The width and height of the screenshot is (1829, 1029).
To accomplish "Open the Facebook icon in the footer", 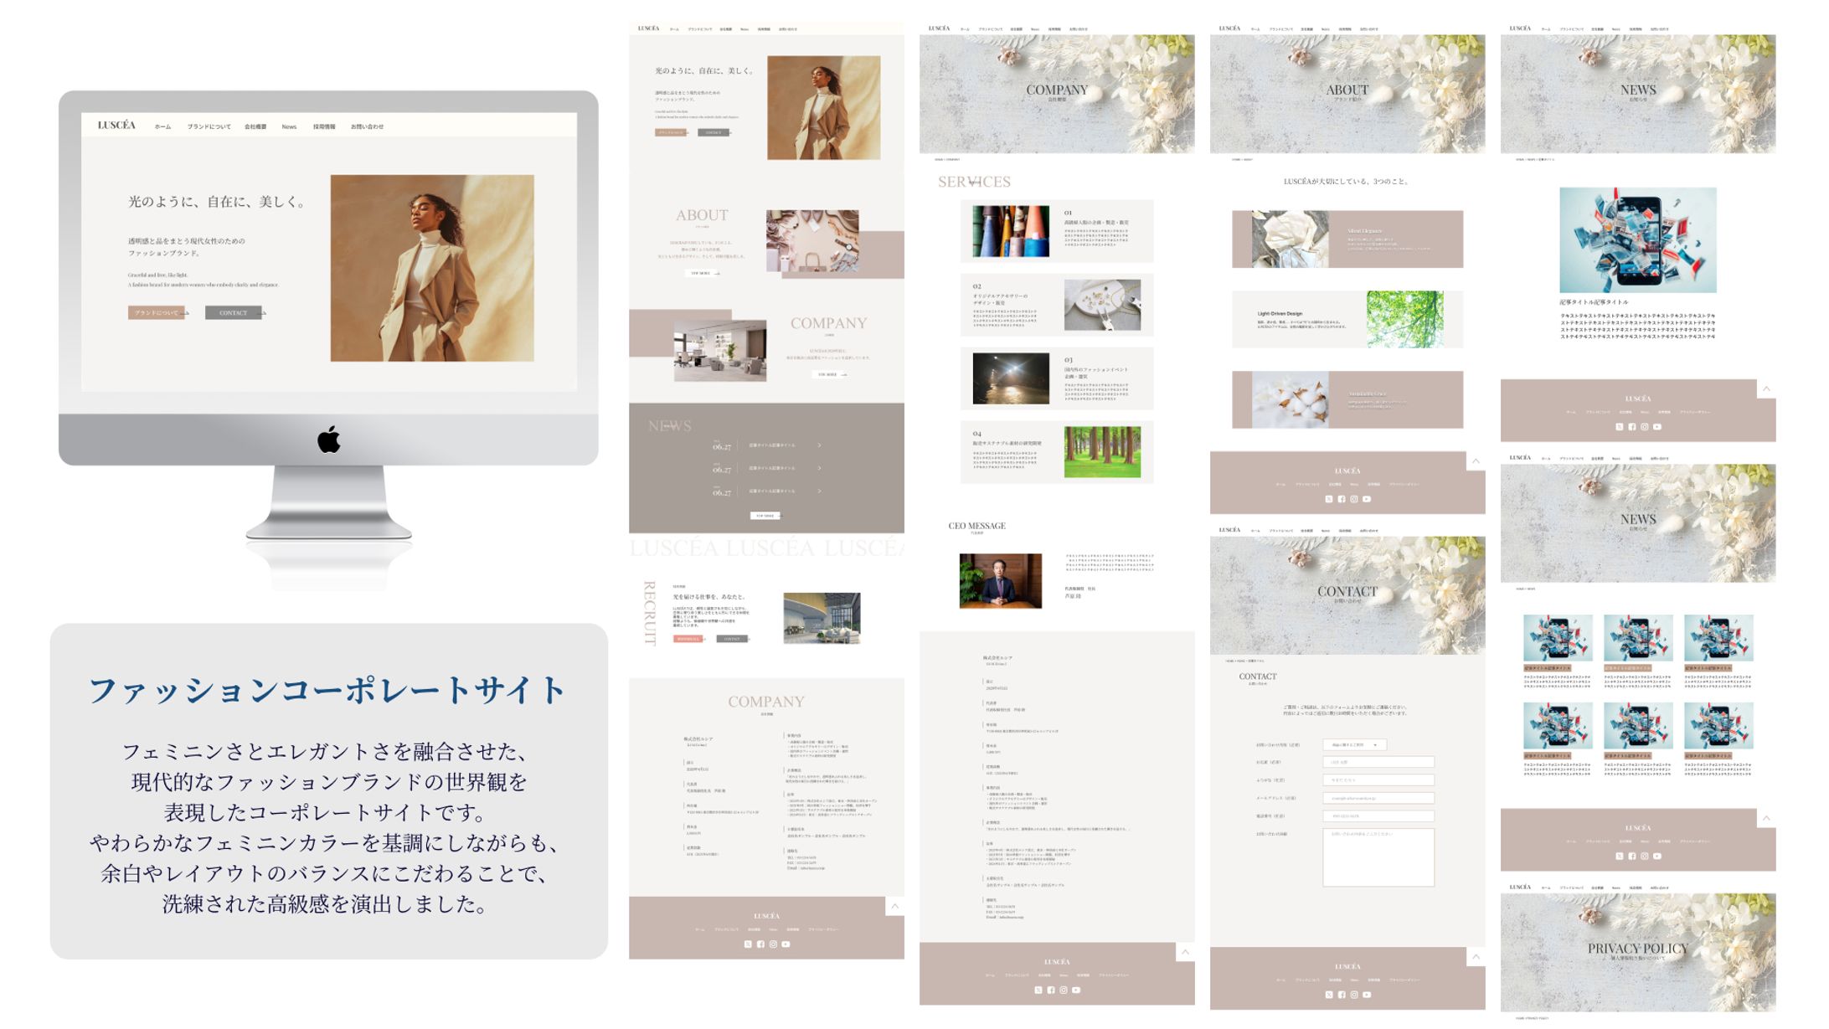I will click(x=761, y=944).
